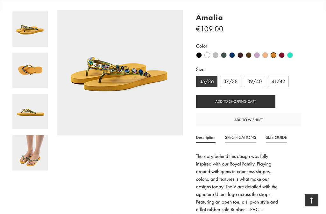Open the Description tab
Screen dimensions: 326x214
tap(206, 138)
